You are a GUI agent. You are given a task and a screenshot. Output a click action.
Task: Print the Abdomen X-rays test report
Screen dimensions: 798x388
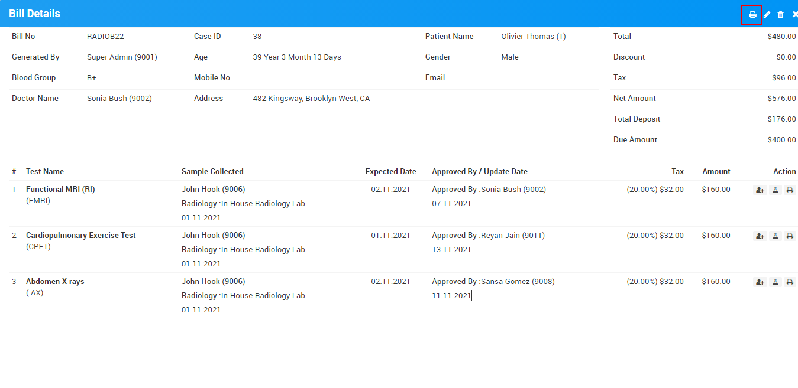coord(790,282)
